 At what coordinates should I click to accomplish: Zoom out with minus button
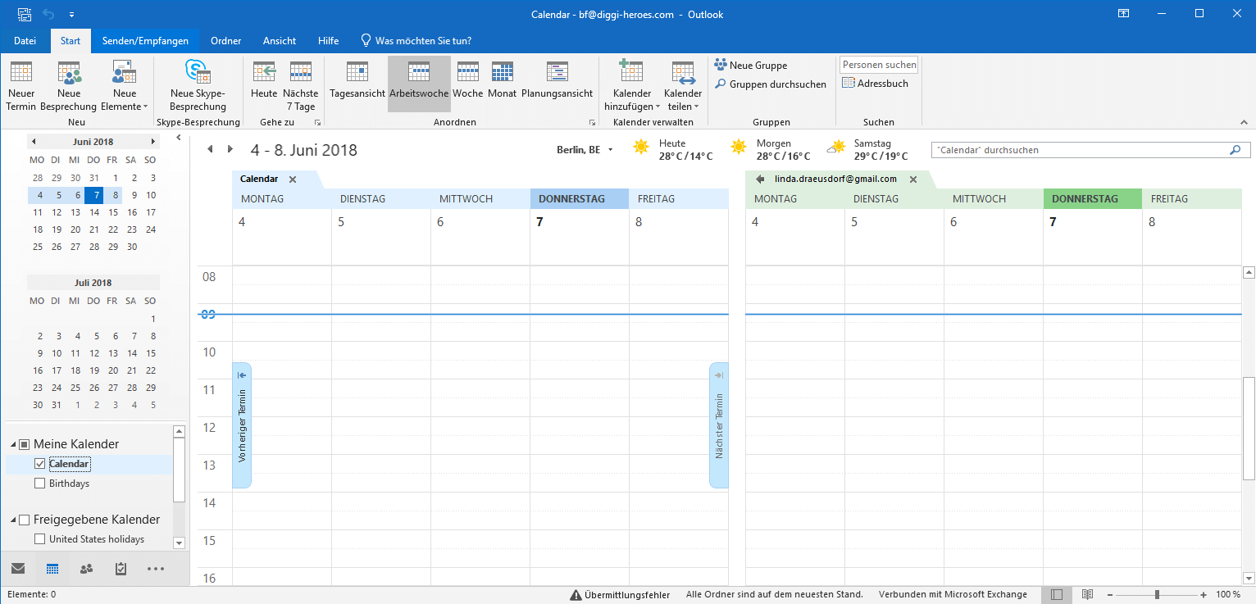tap(1110, 595)
